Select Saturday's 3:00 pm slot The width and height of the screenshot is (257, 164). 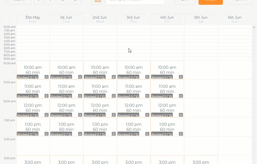pos(201,160)
